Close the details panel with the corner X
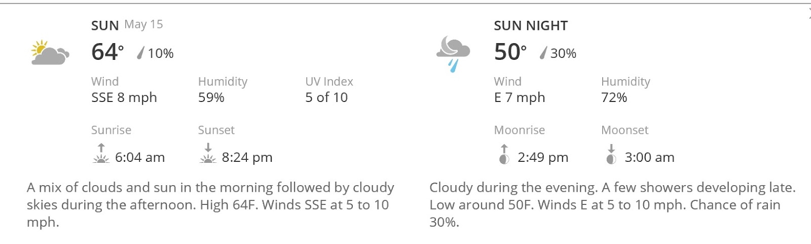The height and width of the screenshot is (244, 811). click(x=809, y=14)
